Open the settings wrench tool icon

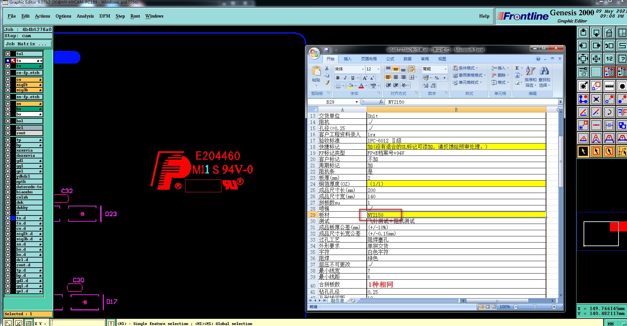583,72
